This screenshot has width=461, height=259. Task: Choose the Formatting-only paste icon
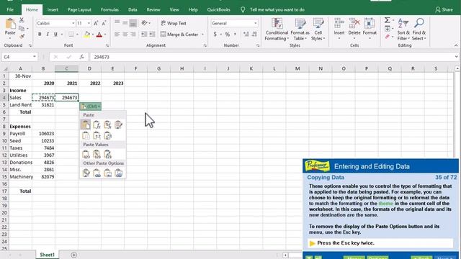coord(86,173)
